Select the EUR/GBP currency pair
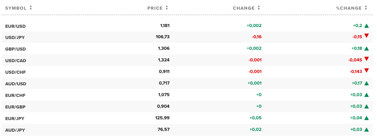 pyautogui.click(x=15, y=107)
